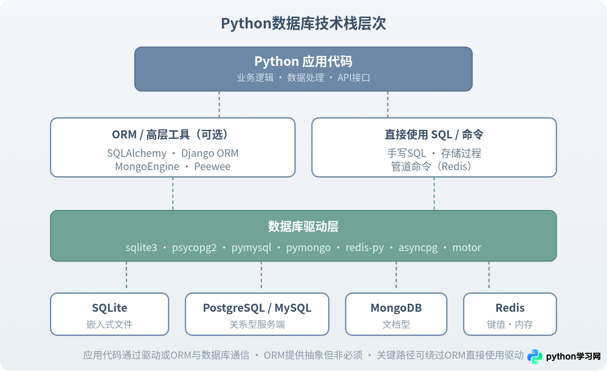
Task: Click the Python logo icon at bottom right
Action: (x=535, y=357)
